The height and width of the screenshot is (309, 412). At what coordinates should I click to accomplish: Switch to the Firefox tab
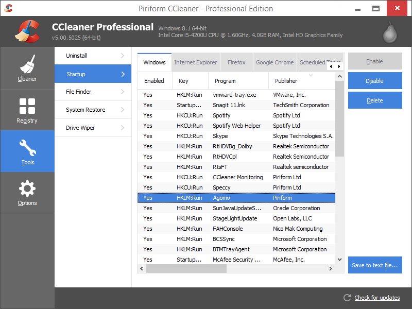236,62
